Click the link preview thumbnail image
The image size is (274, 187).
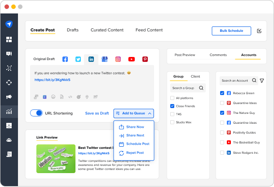tap(56, 159)
